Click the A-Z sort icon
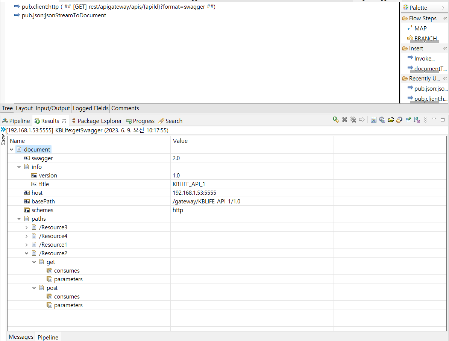Viewport: 449px width, 341px height. [x=417, y=120]
